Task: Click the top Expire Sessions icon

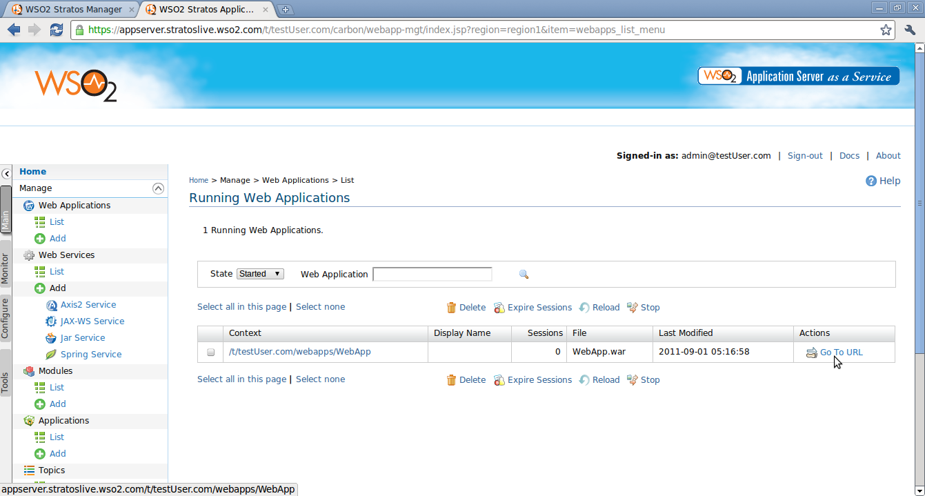Action: tap(499, 308)
